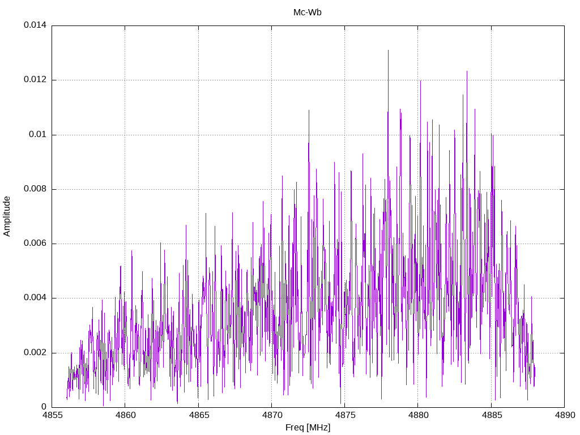Click the tallest spectrum peak near 4878 MHz
This screenshot has height=435, width=580.
tap(388, 50)
